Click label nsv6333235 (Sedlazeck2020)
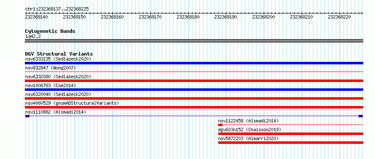375x159 pixels. (58, 59)
